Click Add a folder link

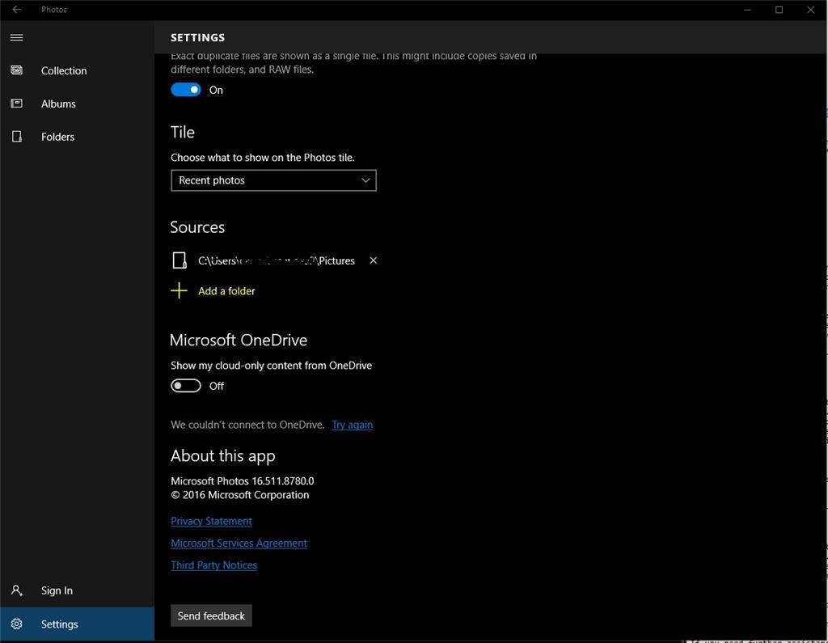point(226,291)
